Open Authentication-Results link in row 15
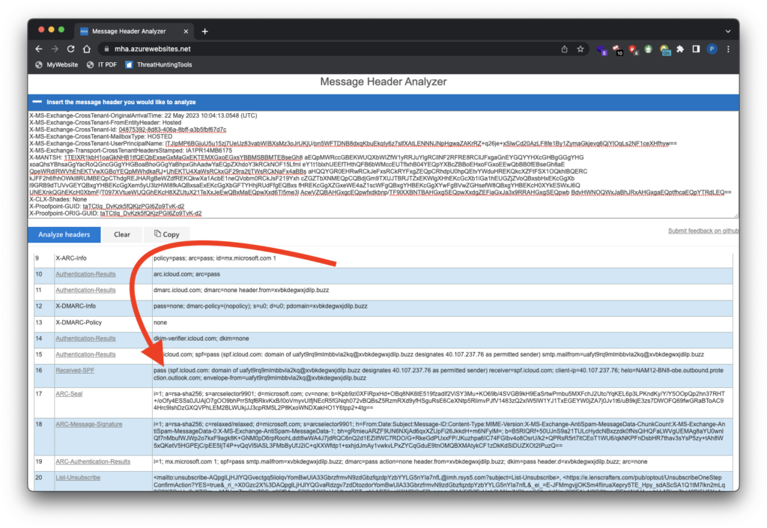Image resolution: width=767 pixels, height=528 pixels. coord(85,354)
